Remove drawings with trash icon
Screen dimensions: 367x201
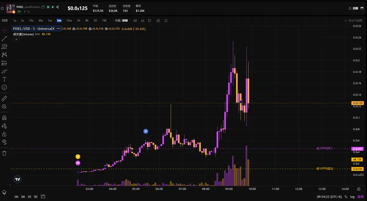click(x=4, y=153)
